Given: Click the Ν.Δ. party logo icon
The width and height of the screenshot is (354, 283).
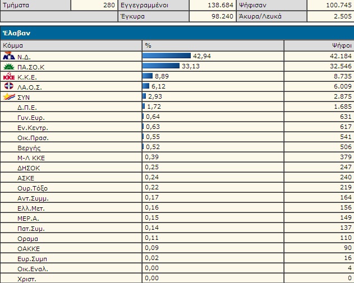Looking at the screenshot, I should 9,56.
